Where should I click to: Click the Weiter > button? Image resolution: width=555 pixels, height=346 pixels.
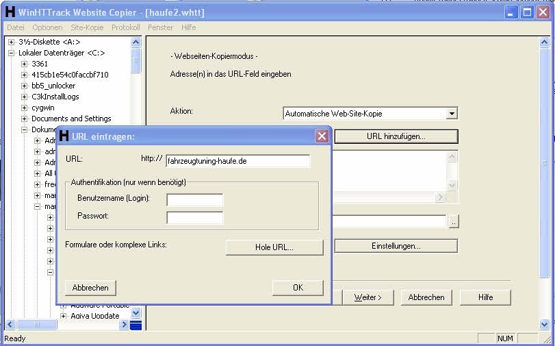tap(367, 297)
